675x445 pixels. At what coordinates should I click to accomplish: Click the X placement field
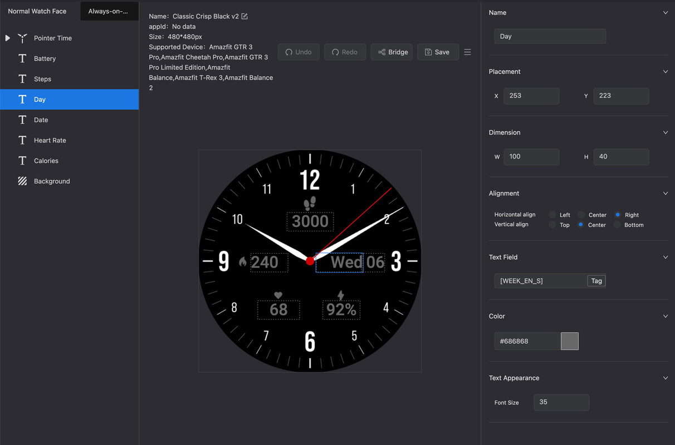(531, 96)
